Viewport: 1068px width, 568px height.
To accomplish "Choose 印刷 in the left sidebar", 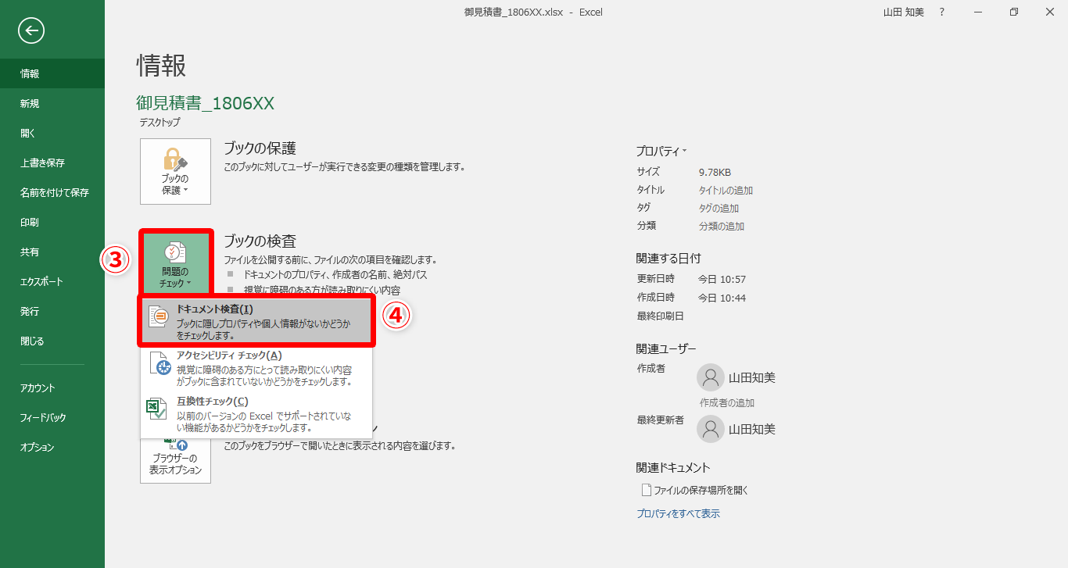I will [52, 222].
